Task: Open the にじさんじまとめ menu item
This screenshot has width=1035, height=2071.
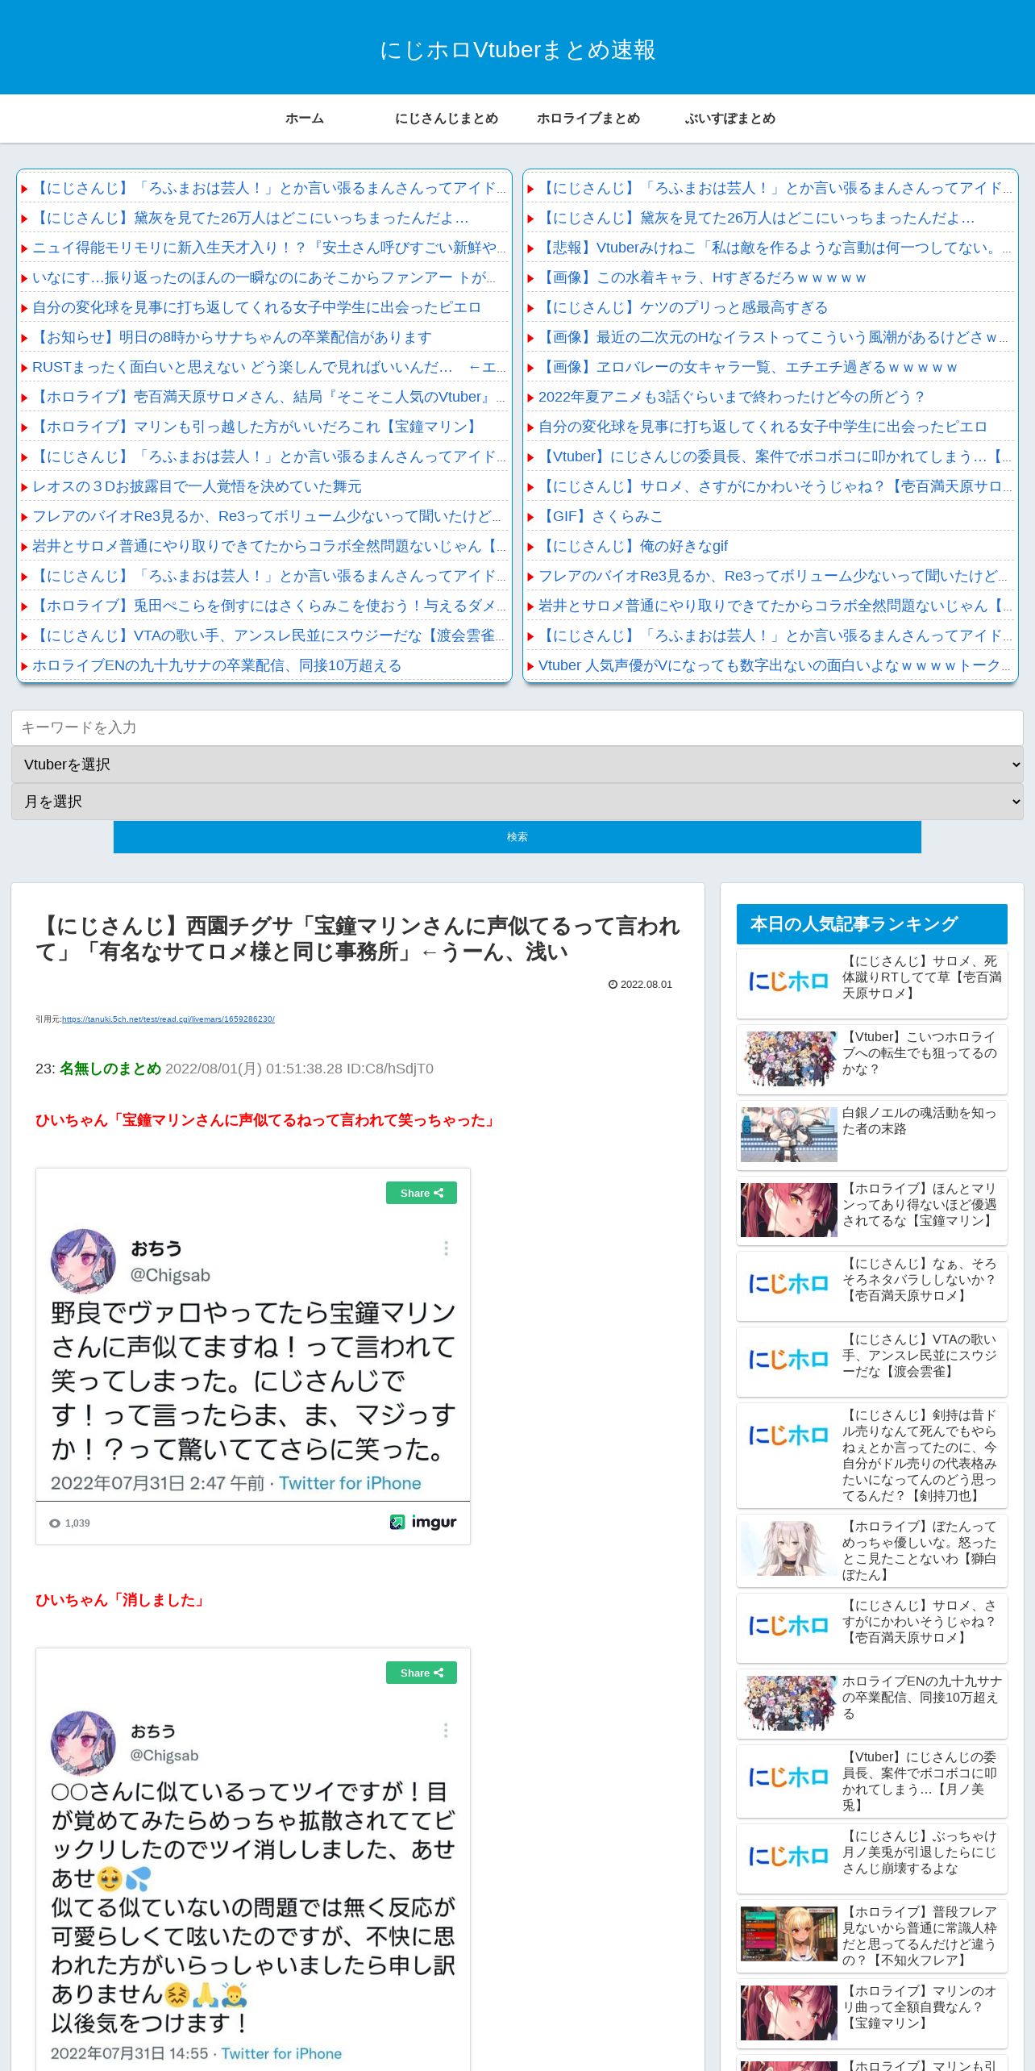Action: coord(447,119)
